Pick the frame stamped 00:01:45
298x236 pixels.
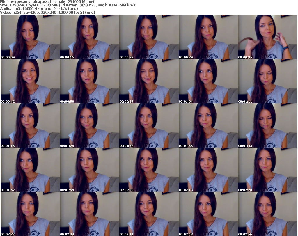(x=268, y=125)
